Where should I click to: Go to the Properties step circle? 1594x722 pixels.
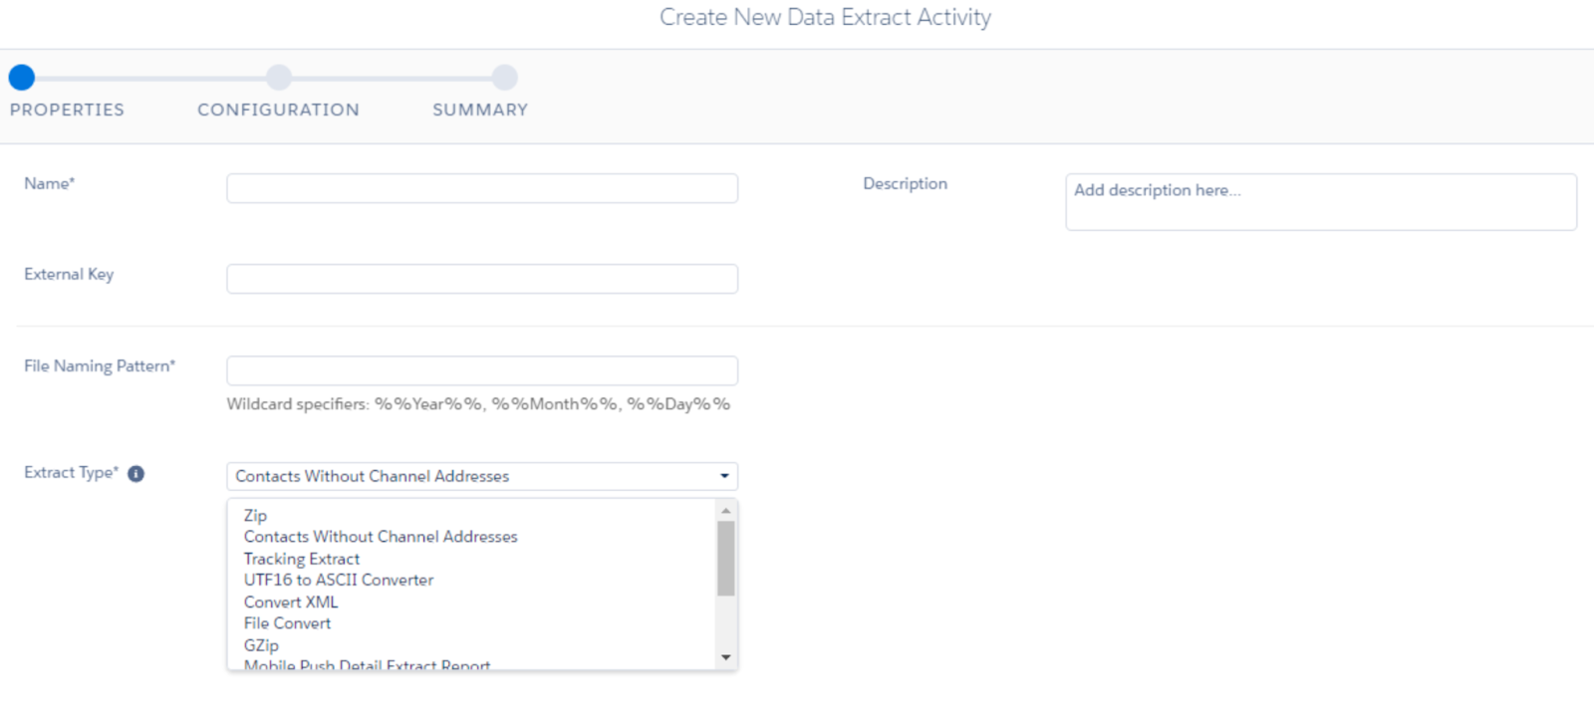pyautogui.click(x=22, y=78)
